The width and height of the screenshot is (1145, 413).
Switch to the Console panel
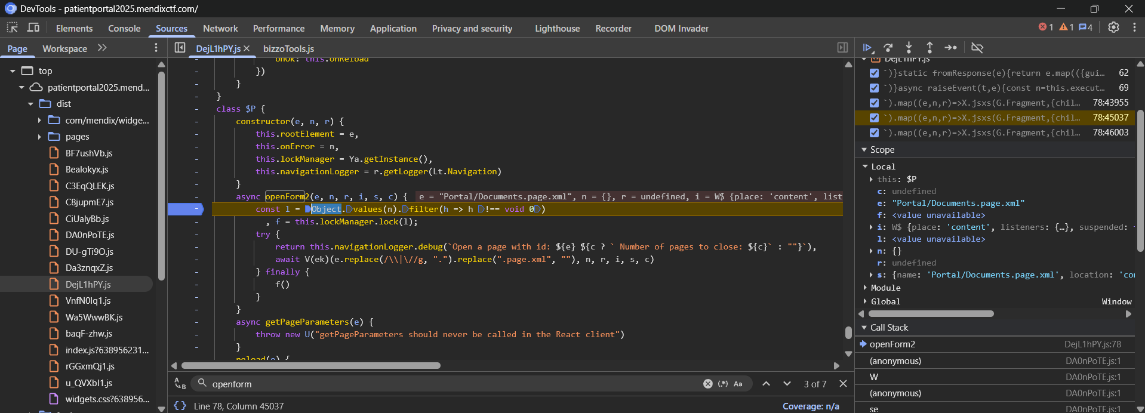tap(124, 28)
